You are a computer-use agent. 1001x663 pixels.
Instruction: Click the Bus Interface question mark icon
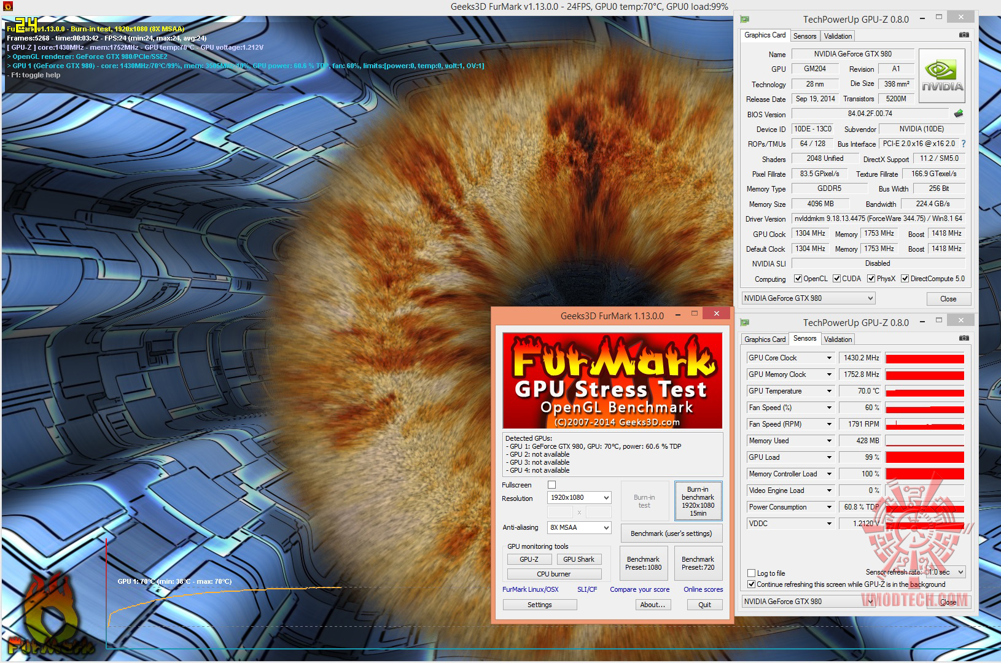tap(963, 144)
